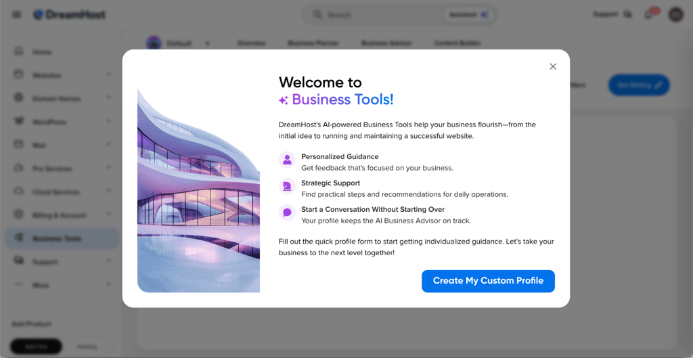Open the user avatar menu
693x358 pixels.
point(675,15)
